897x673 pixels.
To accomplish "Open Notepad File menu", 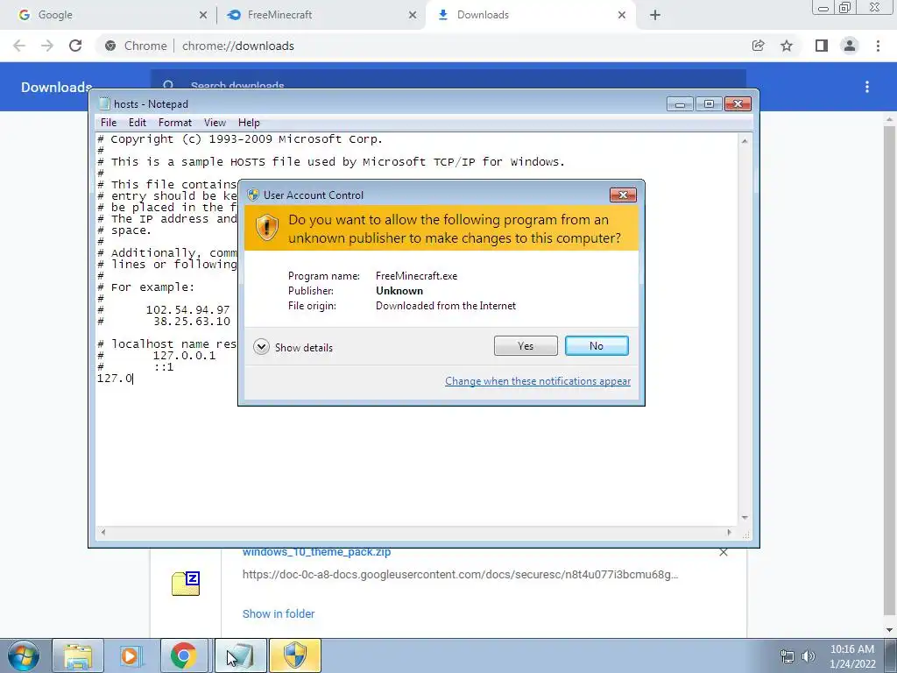I will [x=108, y=123].
